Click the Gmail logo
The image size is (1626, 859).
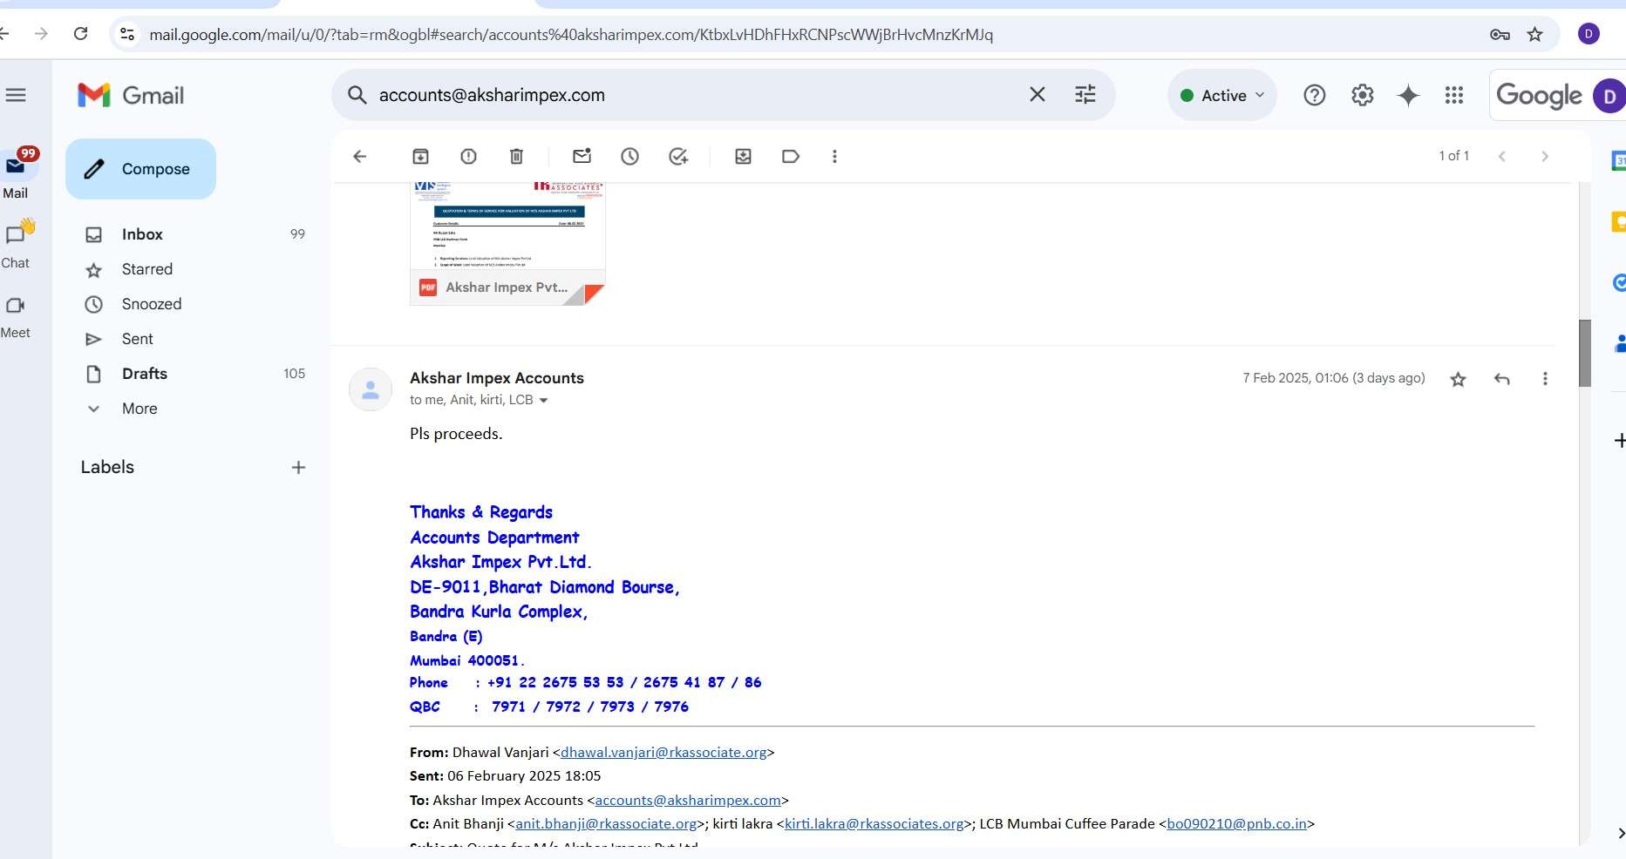coord(131,95)
